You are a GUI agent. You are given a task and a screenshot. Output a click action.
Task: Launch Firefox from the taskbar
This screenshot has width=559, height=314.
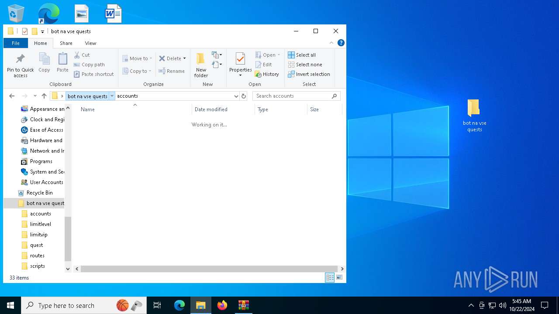tap(222, 305)
